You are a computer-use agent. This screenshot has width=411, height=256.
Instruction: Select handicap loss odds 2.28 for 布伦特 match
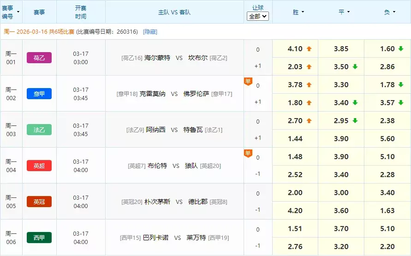(387, 174)
